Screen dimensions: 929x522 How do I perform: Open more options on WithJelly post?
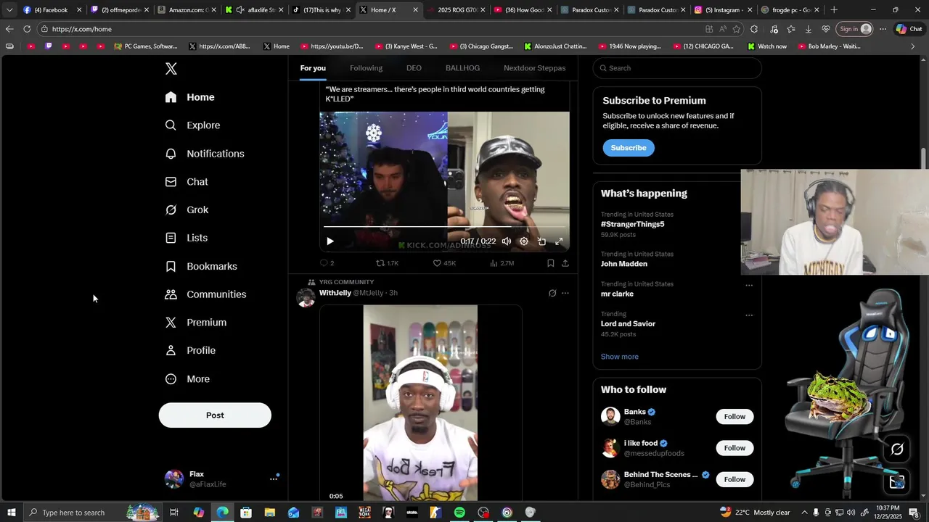(565, 294)
